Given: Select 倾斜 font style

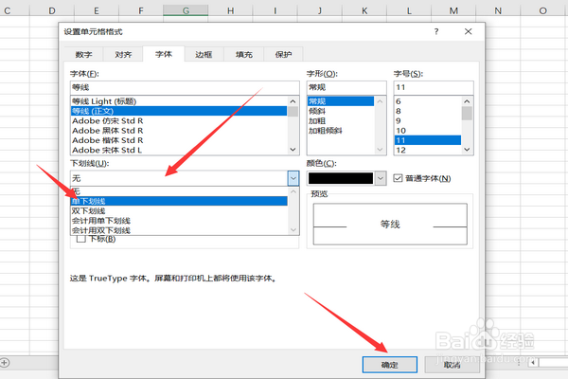Looking at the screenshot, I should [x=341, y=111].
